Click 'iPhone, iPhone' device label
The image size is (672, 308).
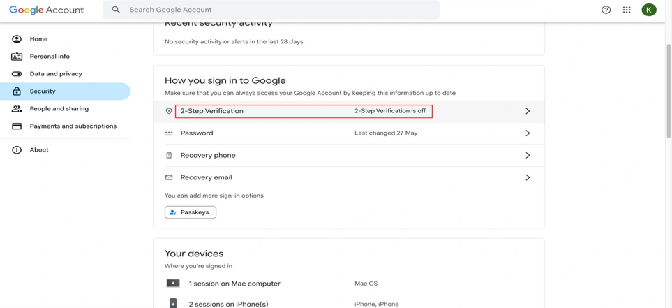click(376, 304)
